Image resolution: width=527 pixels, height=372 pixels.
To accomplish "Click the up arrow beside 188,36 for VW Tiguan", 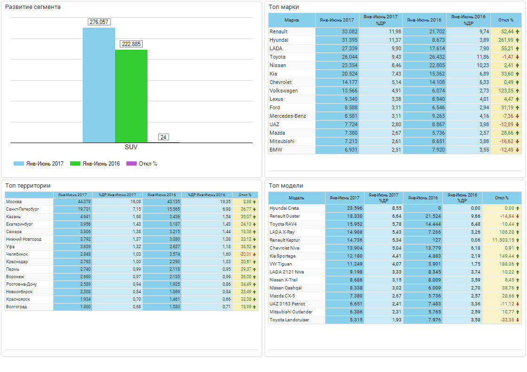I will pos(518,264).
